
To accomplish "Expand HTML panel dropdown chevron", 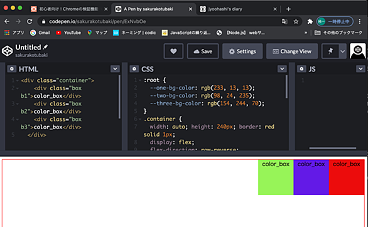I will coord(115,69).
